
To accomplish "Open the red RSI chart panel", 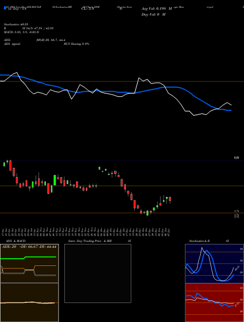I will coord(214,302).
